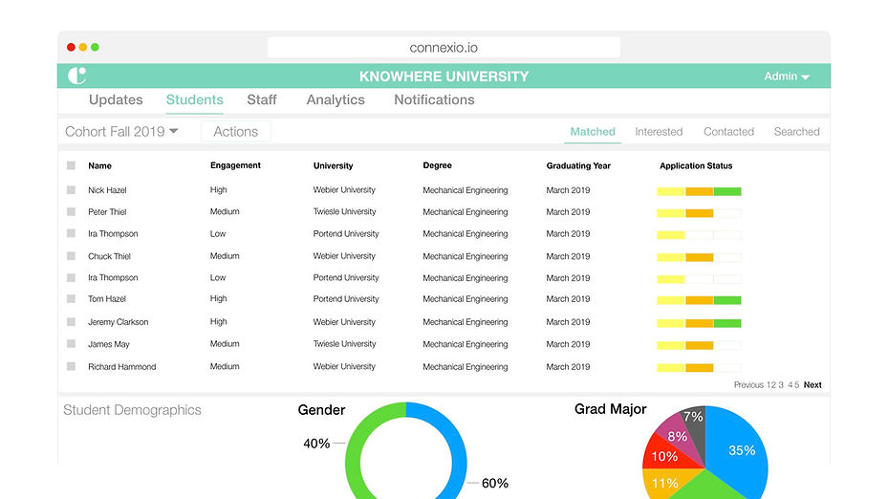Click the green 40% Gender donut segment
The height and width of the screenshot is (499, 888).
pos(353,459)
